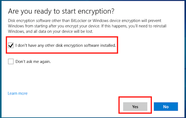Click the "Are you ready to start encryption?" heading
The image size is (186, 118).
pyautogui.click(x=61, y=11)
